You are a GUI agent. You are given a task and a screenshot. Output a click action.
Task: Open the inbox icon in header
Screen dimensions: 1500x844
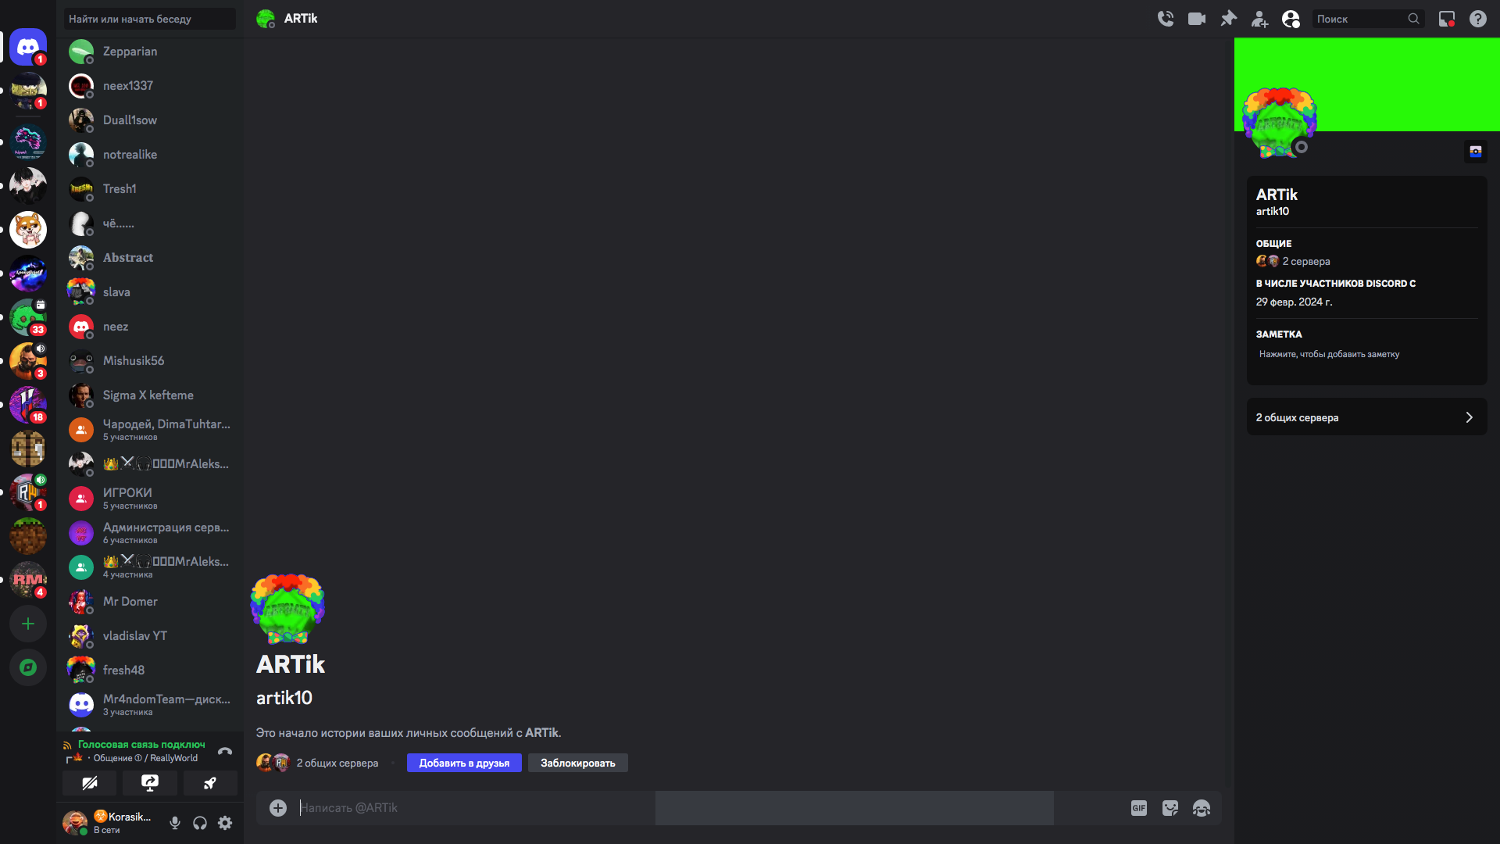(1447, 19)
